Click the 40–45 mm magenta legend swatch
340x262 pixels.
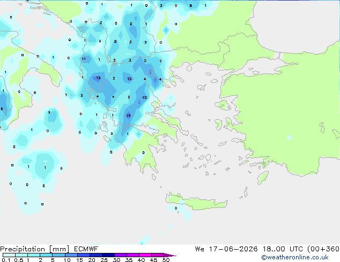click(x=145, y=255)
